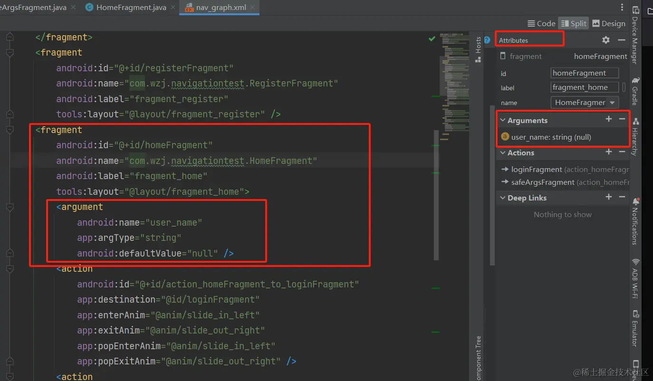This screenshot has width=653, height=381.
Task: Click the code minimap preview
Action: [x=454, y=86]
